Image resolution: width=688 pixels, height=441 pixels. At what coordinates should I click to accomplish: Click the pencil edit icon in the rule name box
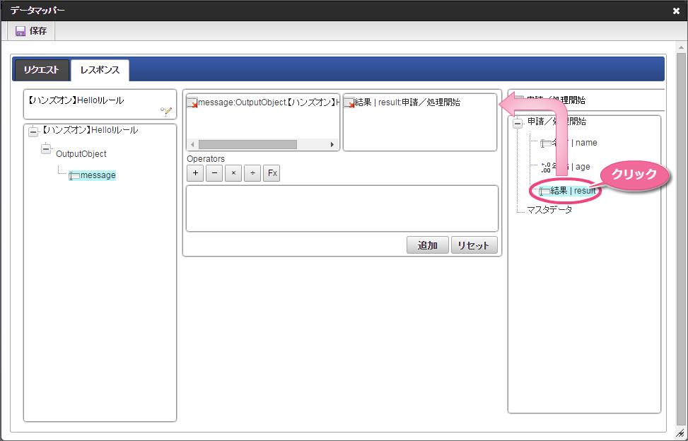point(166,112)
